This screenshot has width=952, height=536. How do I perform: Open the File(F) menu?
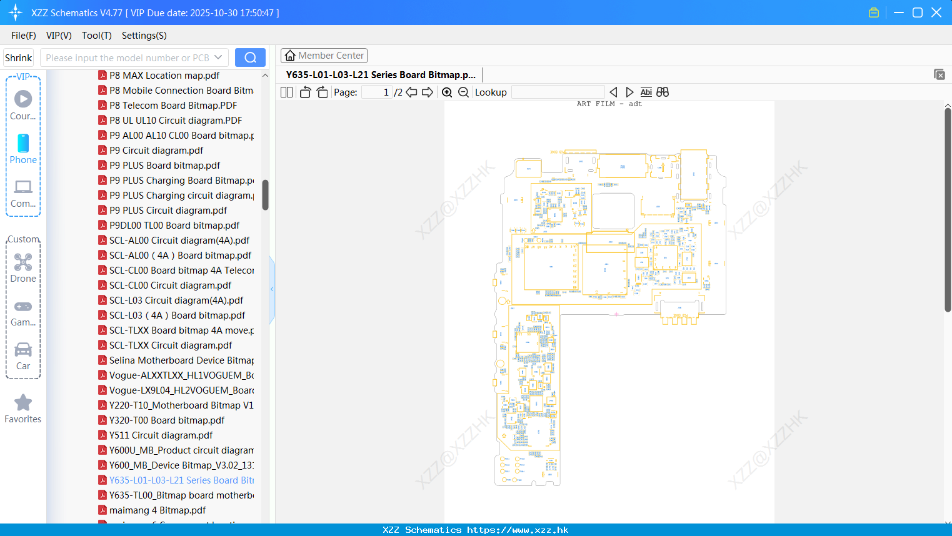[x=24, y=36]
